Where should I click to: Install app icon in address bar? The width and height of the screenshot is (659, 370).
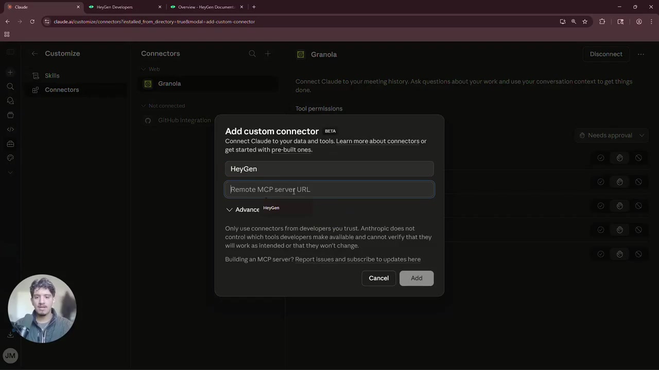563,22
